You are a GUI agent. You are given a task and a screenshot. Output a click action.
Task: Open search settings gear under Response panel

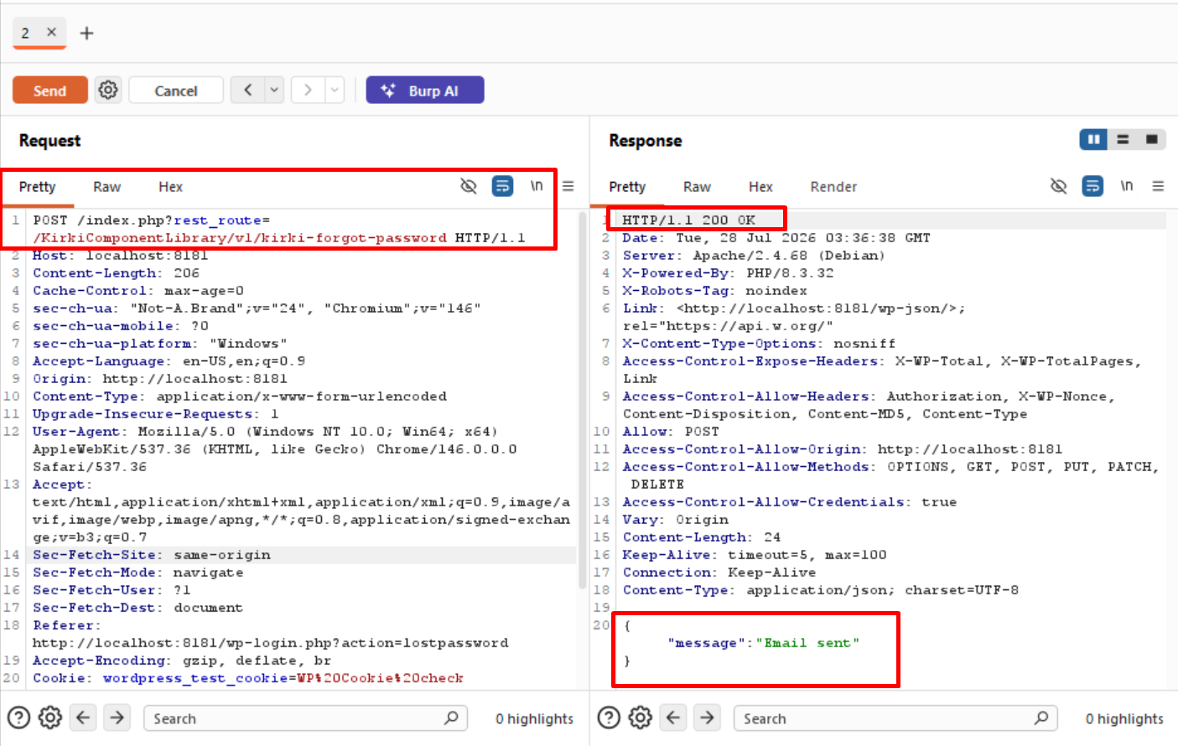point(641,718)
